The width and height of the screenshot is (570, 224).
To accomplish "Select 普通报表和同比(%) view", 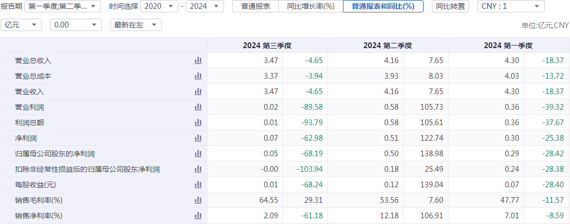I will click(383, 6).
